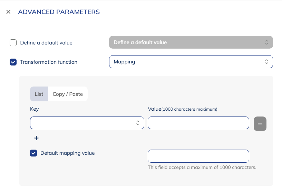Click the Define a default value checkbox label
The height and width of the screenshot is (192, 282).
click(x=46, y=43)
